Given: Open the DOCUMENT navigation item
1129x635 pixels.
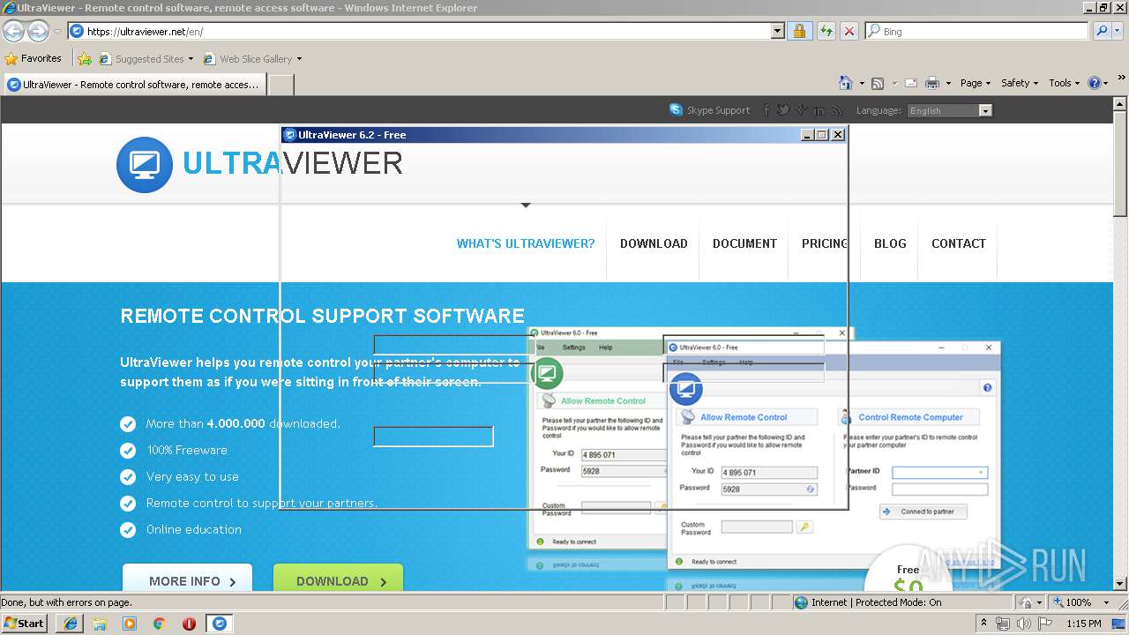Looking at the screenshot, I should (x=744, y=243).
